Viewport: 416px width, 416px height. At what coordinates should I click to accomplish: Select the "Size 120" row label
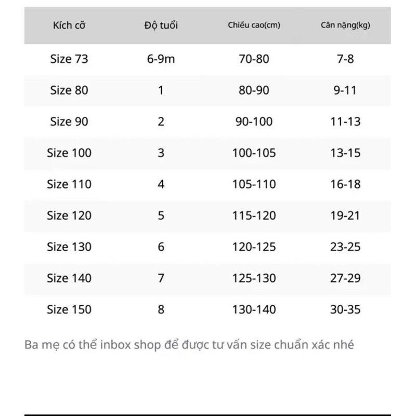click(69, 215)
